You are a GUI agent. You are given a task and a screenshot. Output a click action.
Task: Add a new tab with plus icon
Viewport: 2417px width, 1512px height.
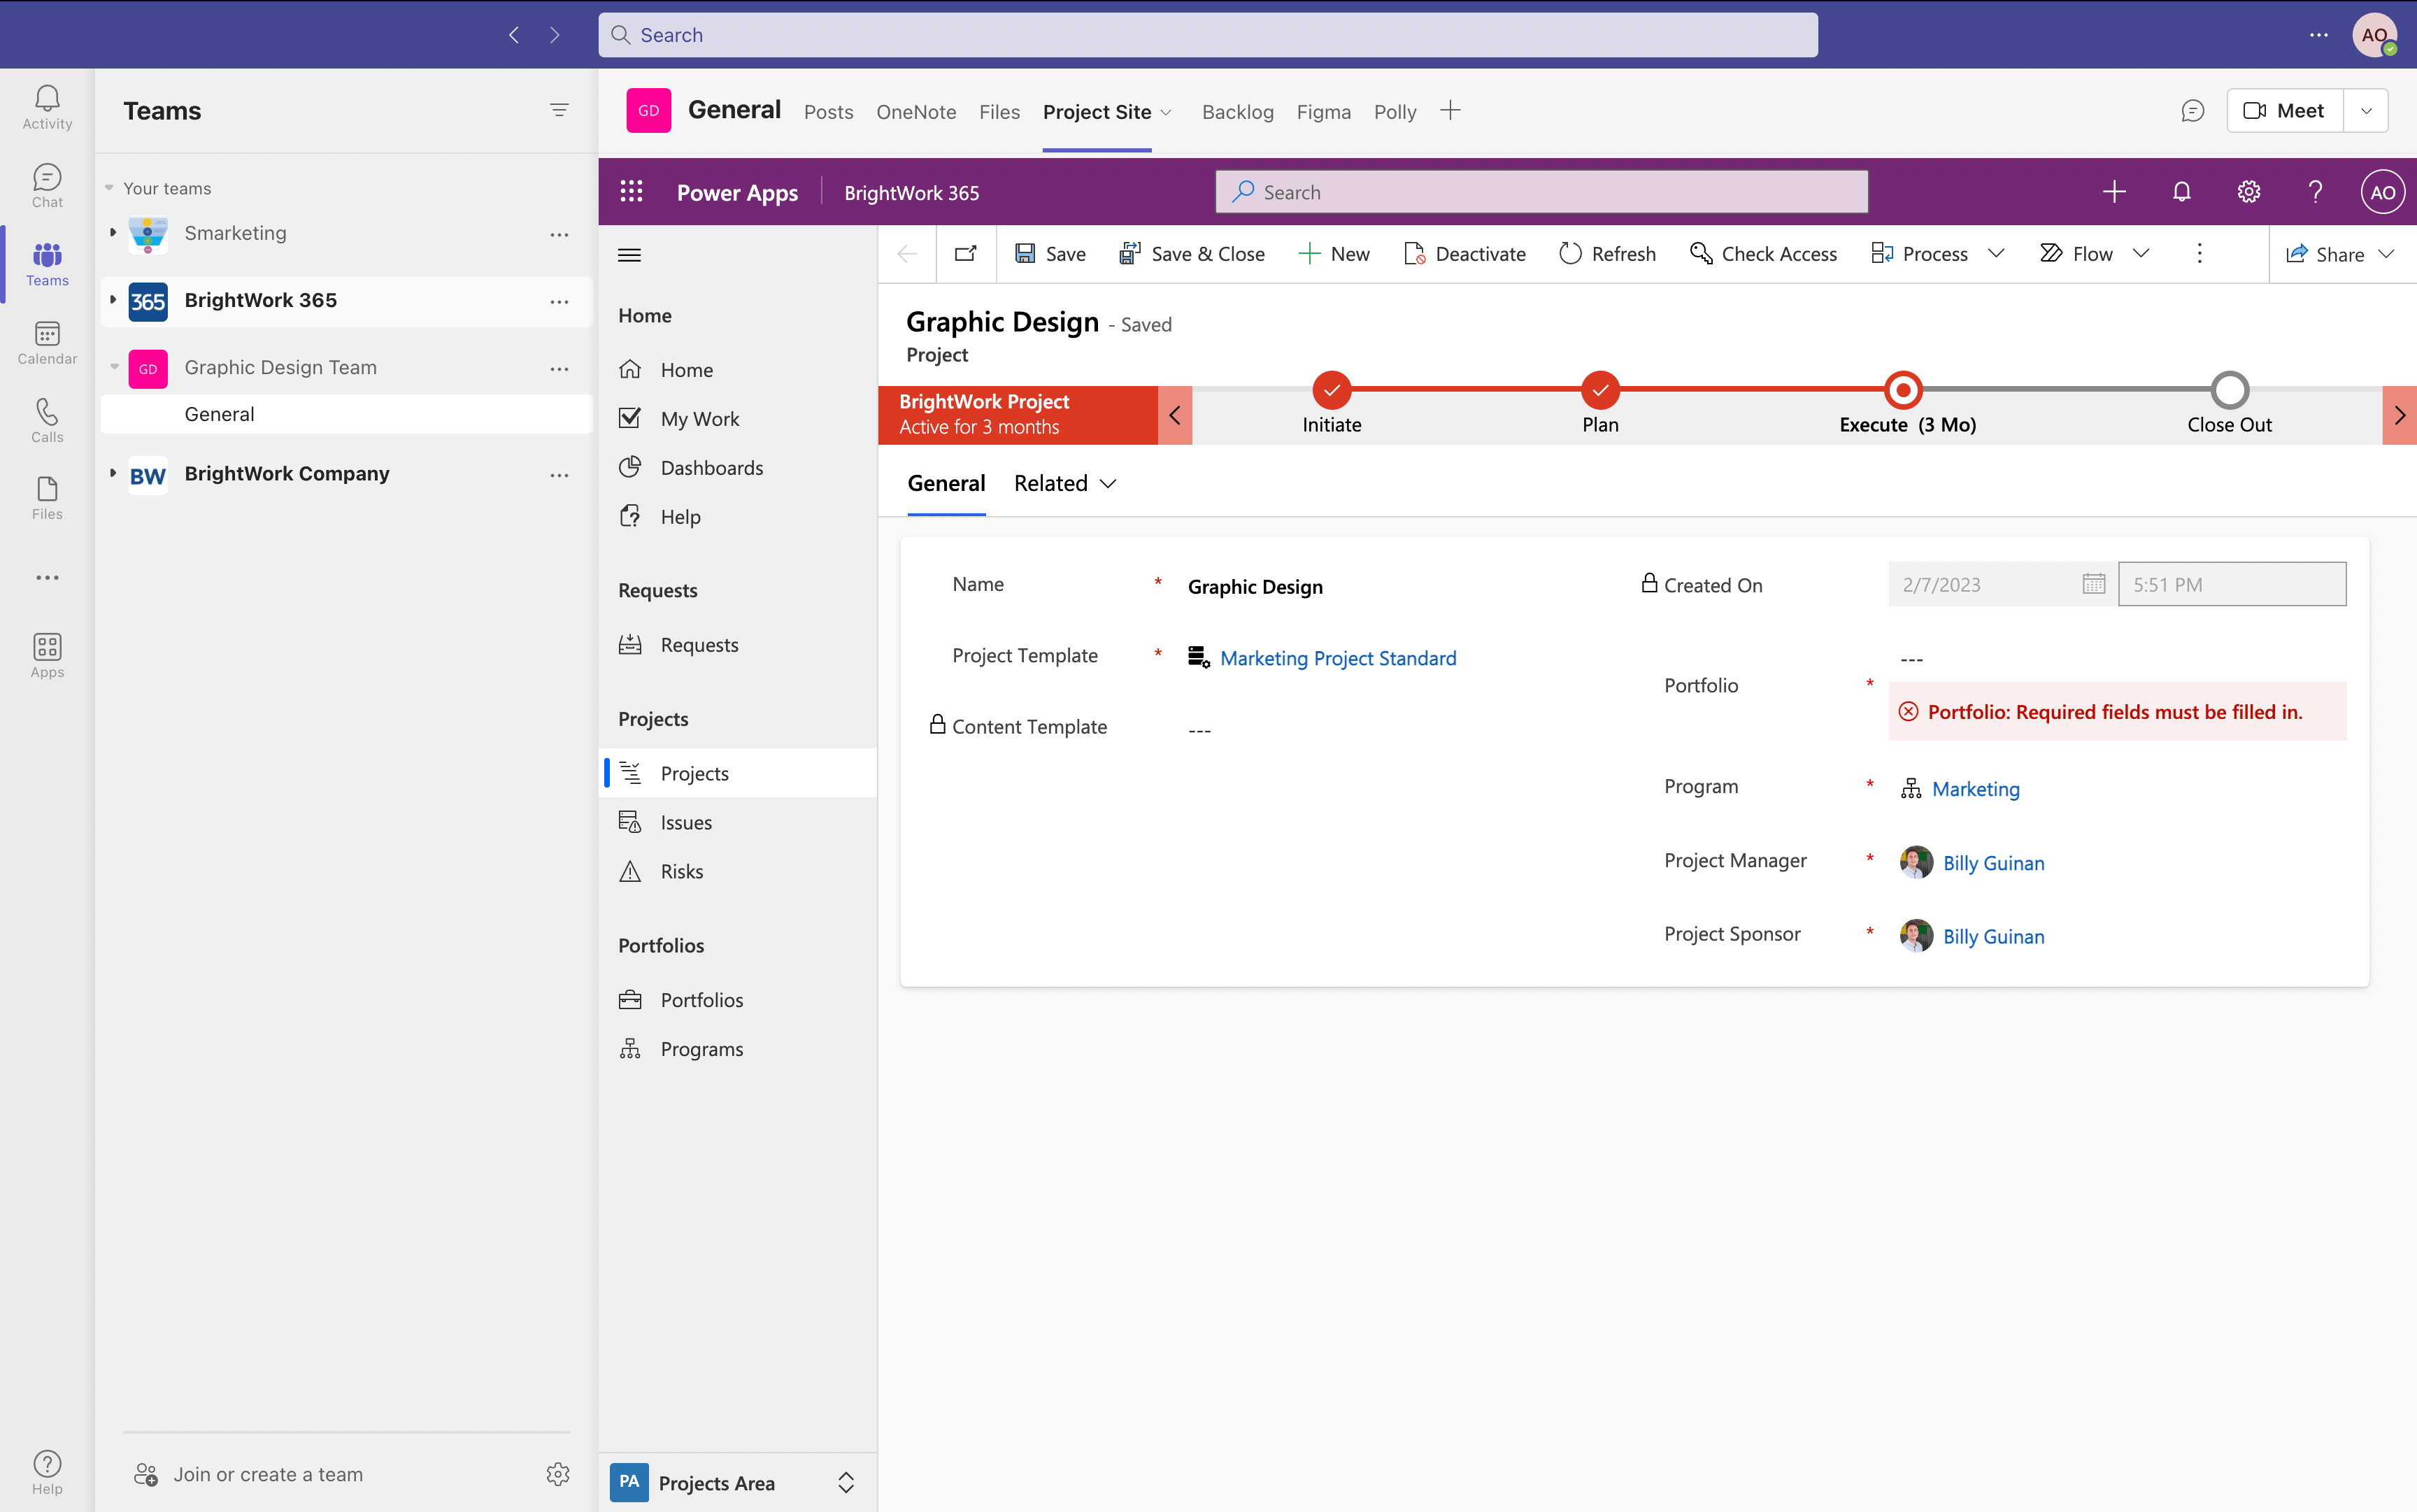pyautogui.click(x=1450, y=111)
